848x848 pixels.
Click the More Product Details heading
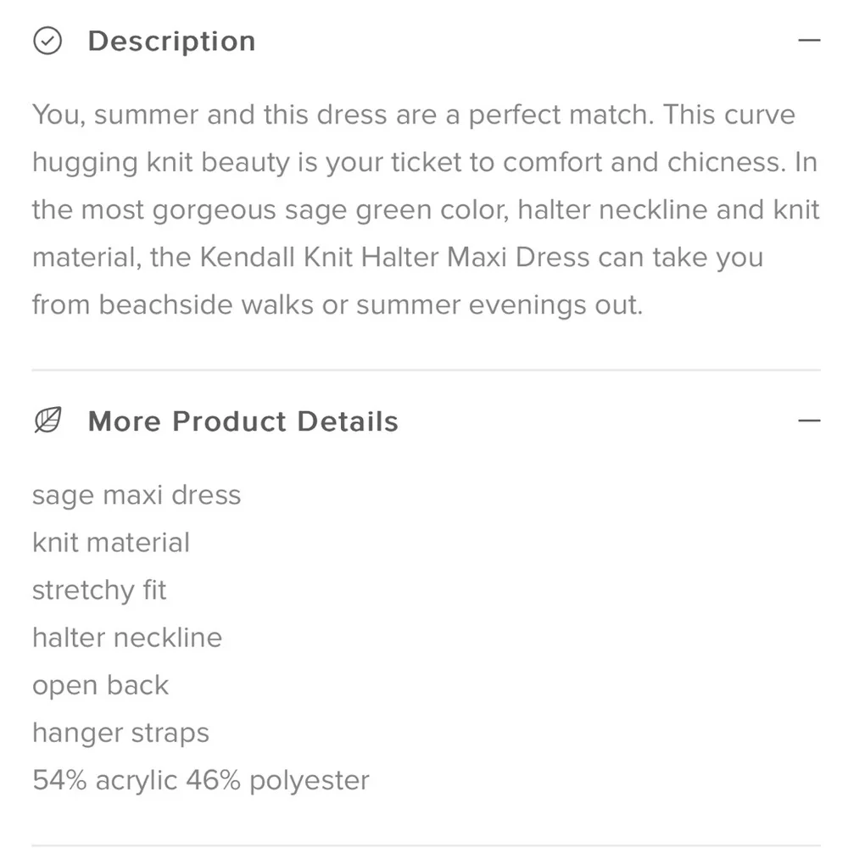[243, 421]
